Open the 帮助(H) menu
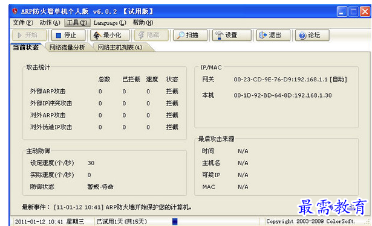Viewport: 372px width, 226px height. point(143,23)
